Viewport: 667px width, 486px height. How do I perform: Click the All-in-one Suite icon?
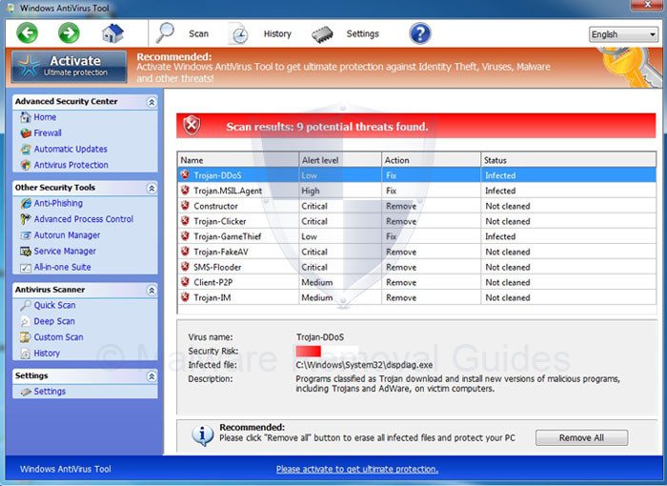[x=26, y=267]
